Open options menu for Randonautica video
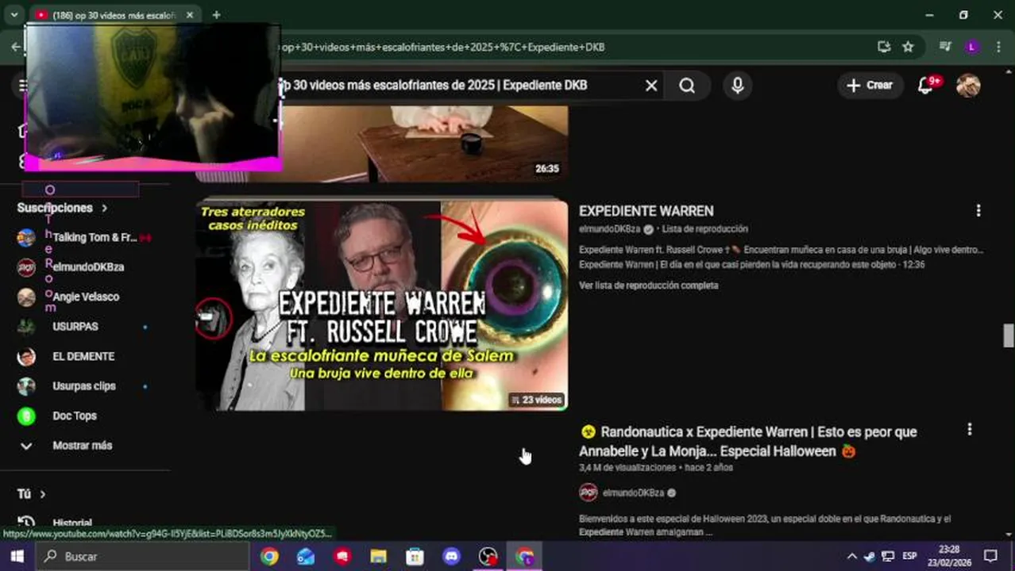The height and width of the screenshot is (571, 1015). point(969,430)
